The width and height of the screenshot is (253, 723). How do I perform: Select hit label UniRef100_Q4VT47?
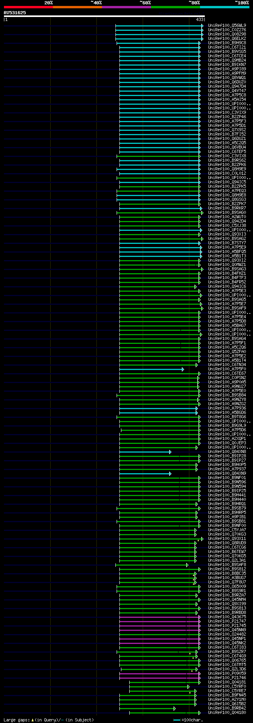pos(227,91)
